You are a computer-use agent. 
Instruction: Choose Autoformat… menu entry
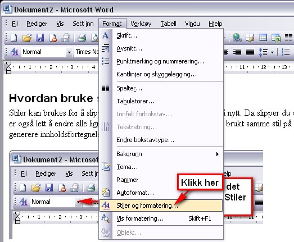(161, 193)
